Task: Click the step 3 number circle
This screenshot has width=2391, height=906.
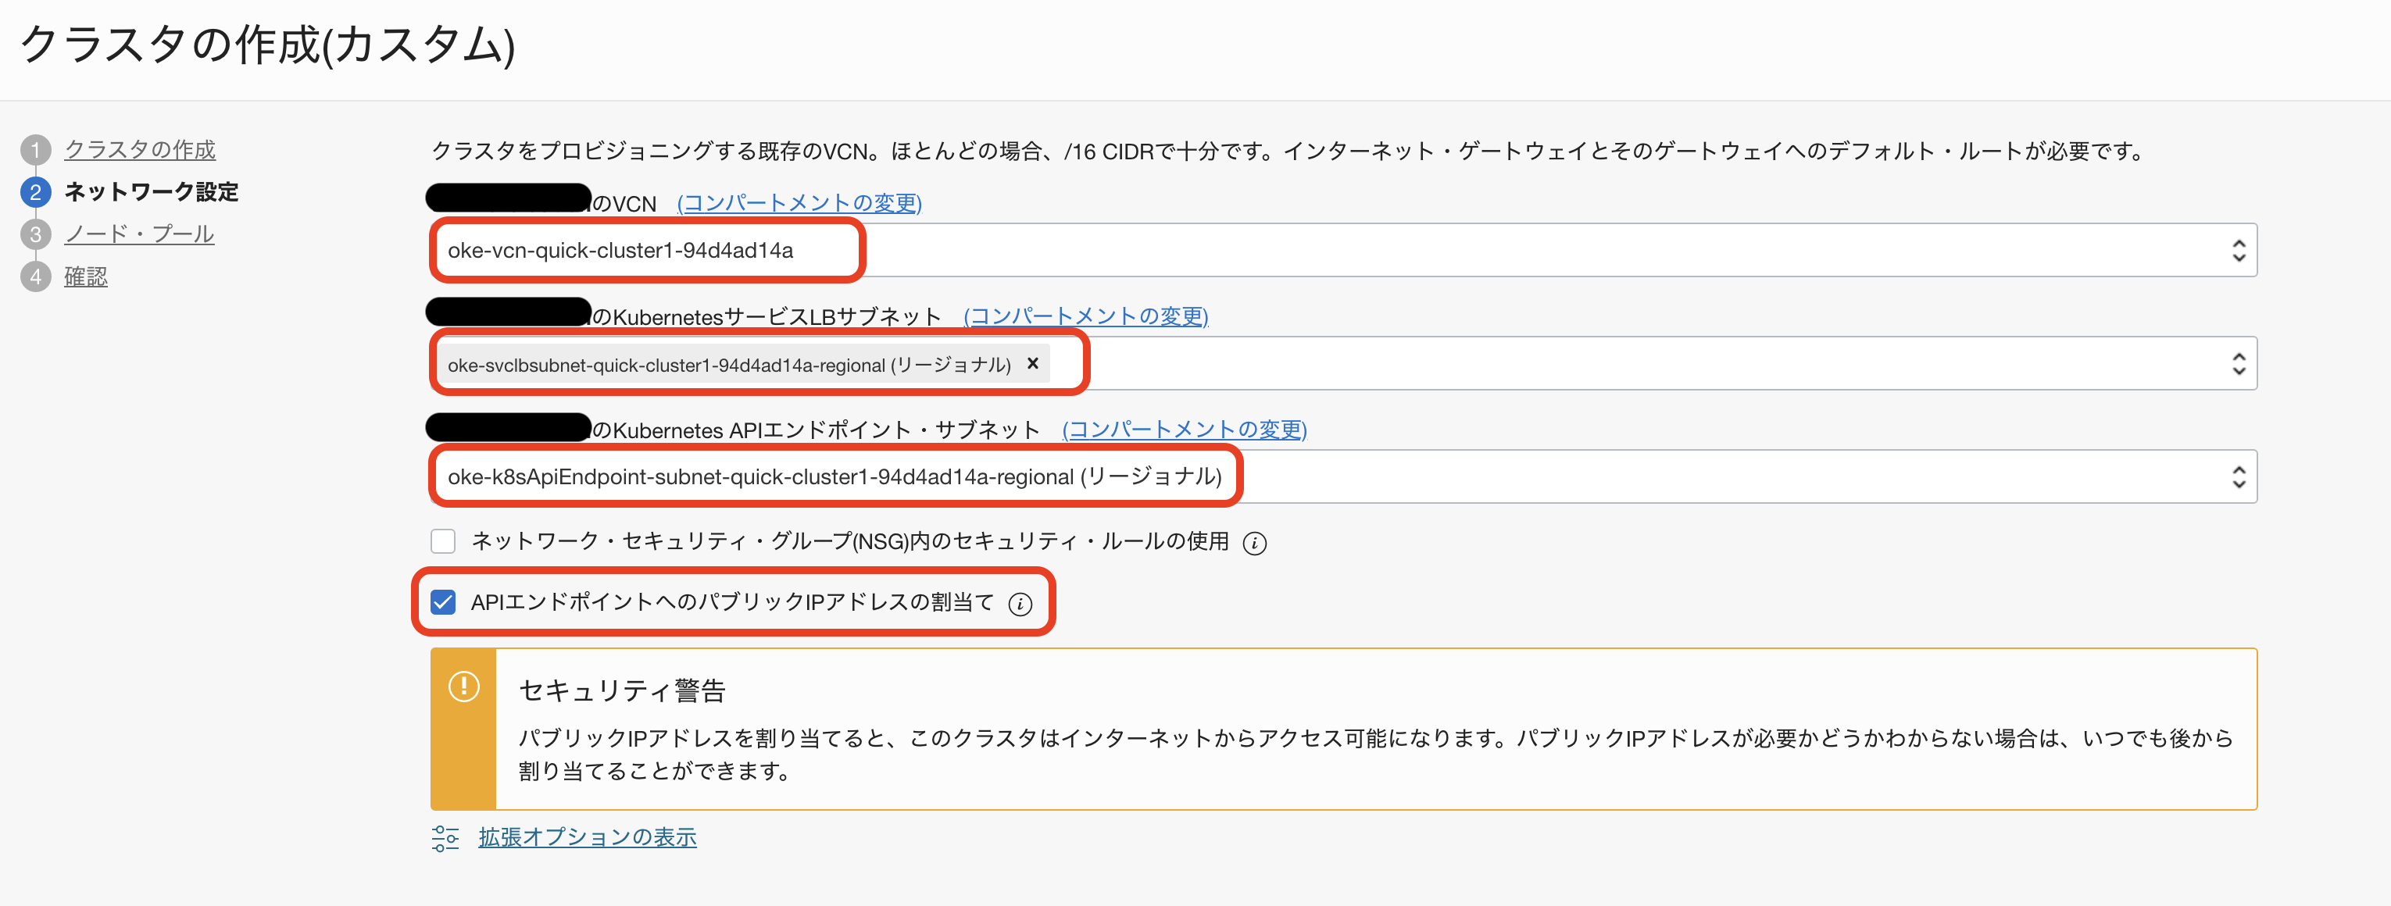Action: click(35, 234)
